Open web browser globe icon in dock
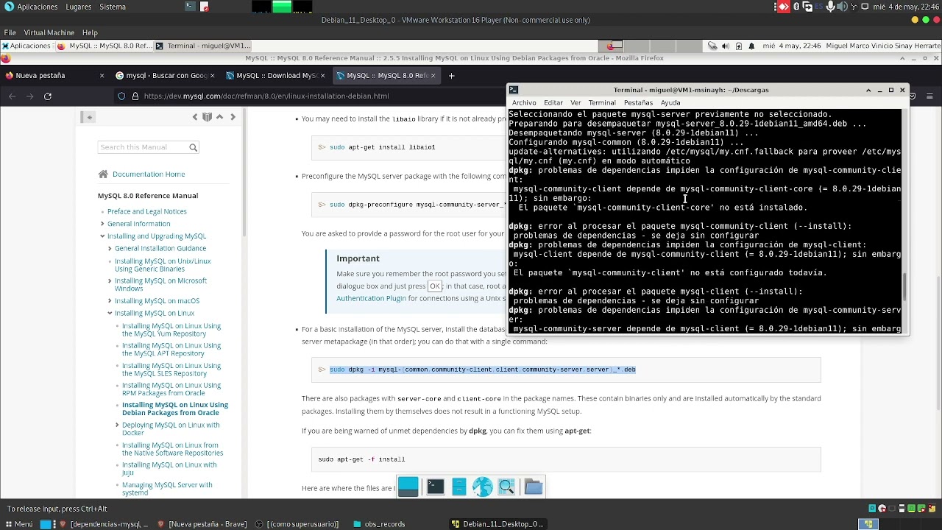 coord(482,487)
